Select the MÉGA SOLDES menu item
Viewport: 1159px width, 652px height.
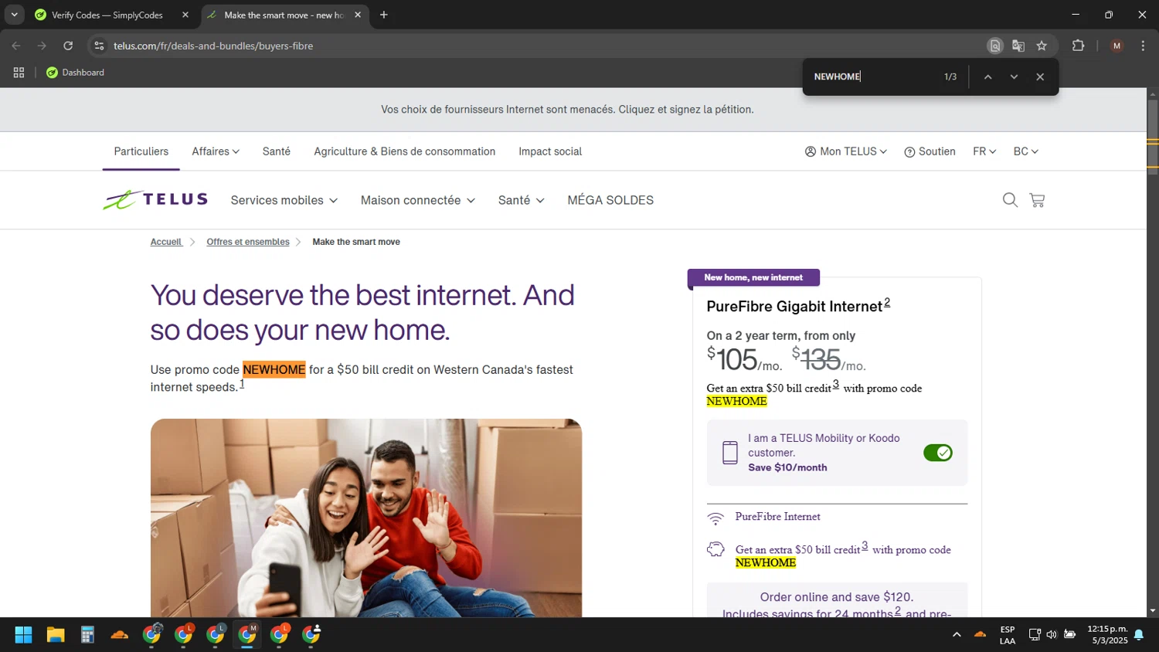pyautogui.click(x=610, y=200)
